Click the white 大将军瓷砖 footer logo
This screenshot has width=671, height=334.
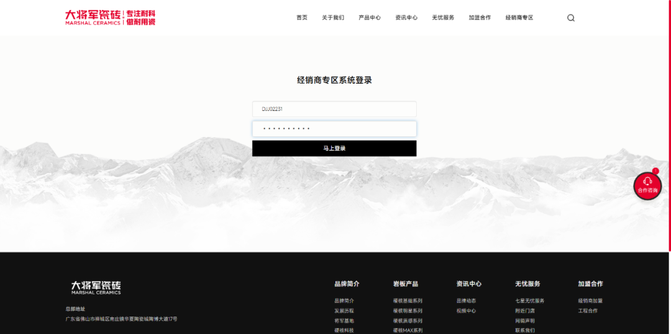tap(96, 287)
